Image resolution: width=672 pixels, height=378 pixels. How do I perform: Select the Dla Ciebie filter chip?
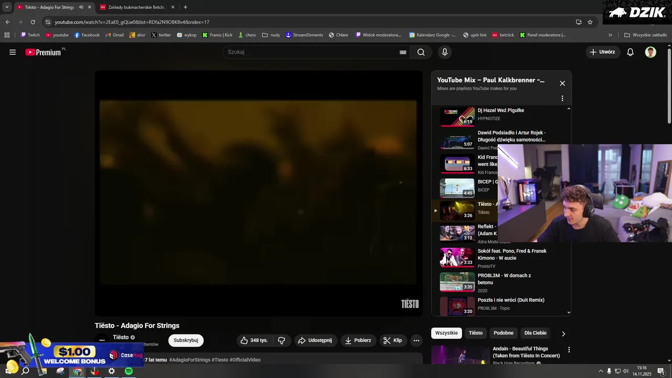point(535,333)
